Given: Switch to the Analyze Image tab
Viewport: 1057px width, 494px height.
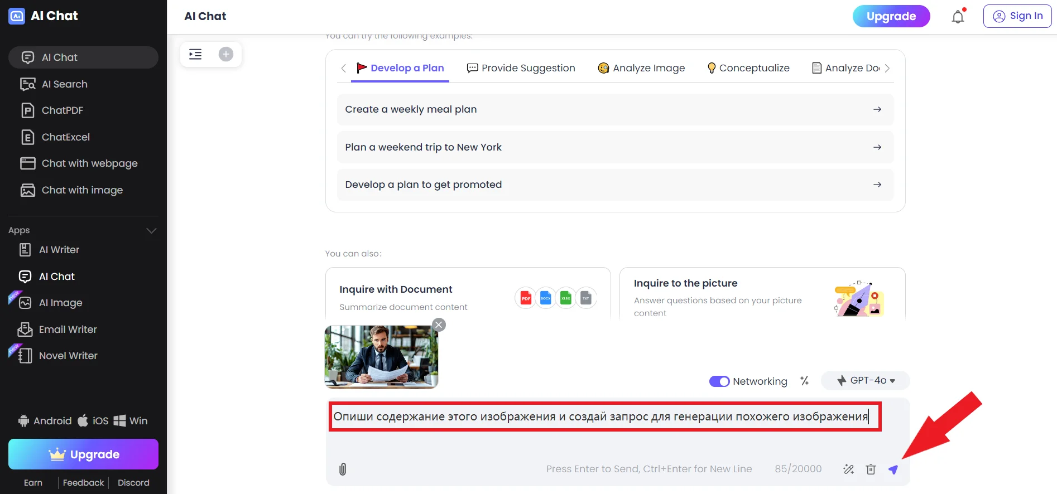Looking at the screenshot, I should [641, 68].
